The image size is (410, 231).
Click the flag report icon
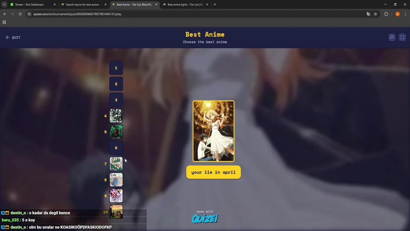click(x=392, y=37)
